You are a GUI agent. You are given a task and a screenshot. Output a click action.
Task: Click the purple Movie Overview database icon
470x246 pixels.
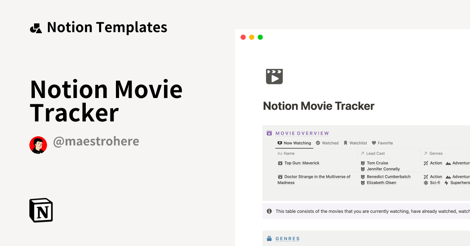(x=269, y=133)
